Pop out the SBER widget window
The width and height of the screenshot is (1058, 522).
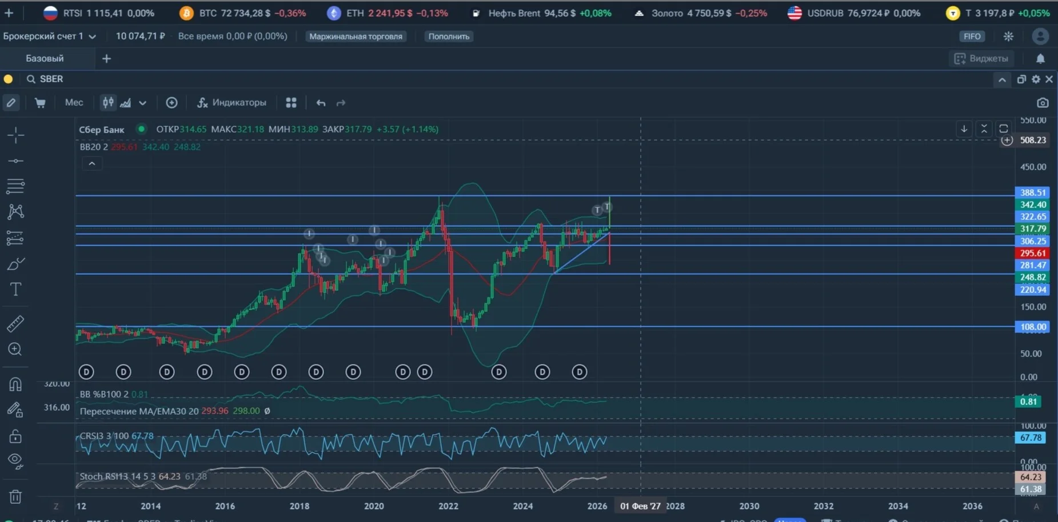click(x=1021, y=79)
